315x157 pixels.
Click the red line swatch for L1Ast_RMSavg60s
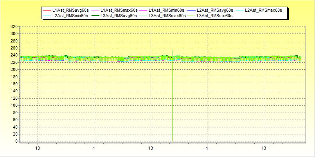[46, 10]
